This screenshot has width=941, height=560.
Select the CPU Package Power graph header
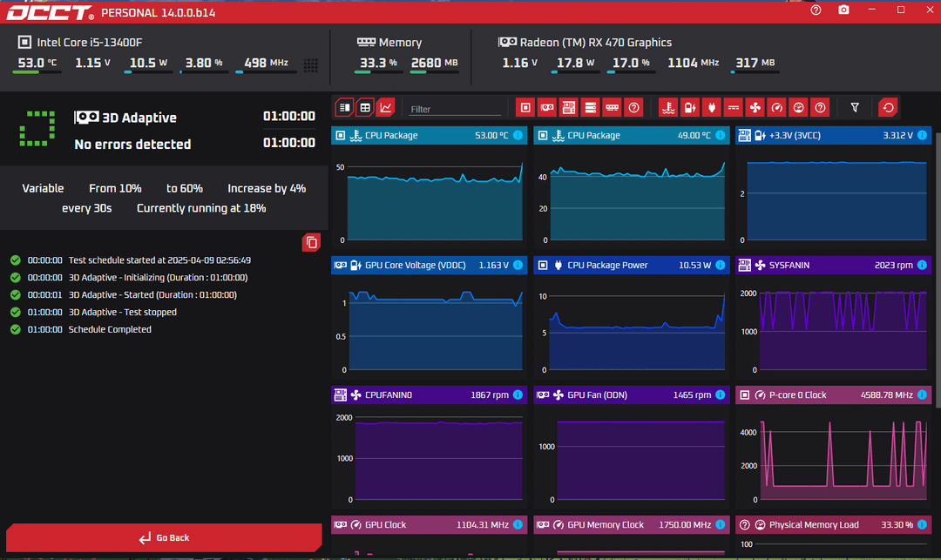[632, 265]
